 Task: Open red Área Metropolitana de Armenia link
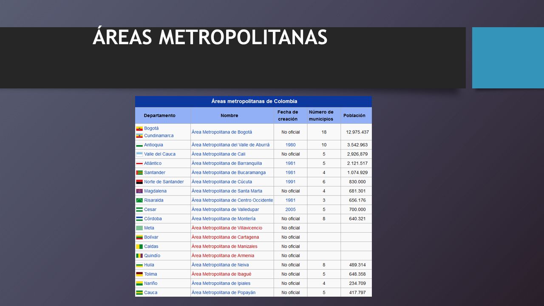223,256
